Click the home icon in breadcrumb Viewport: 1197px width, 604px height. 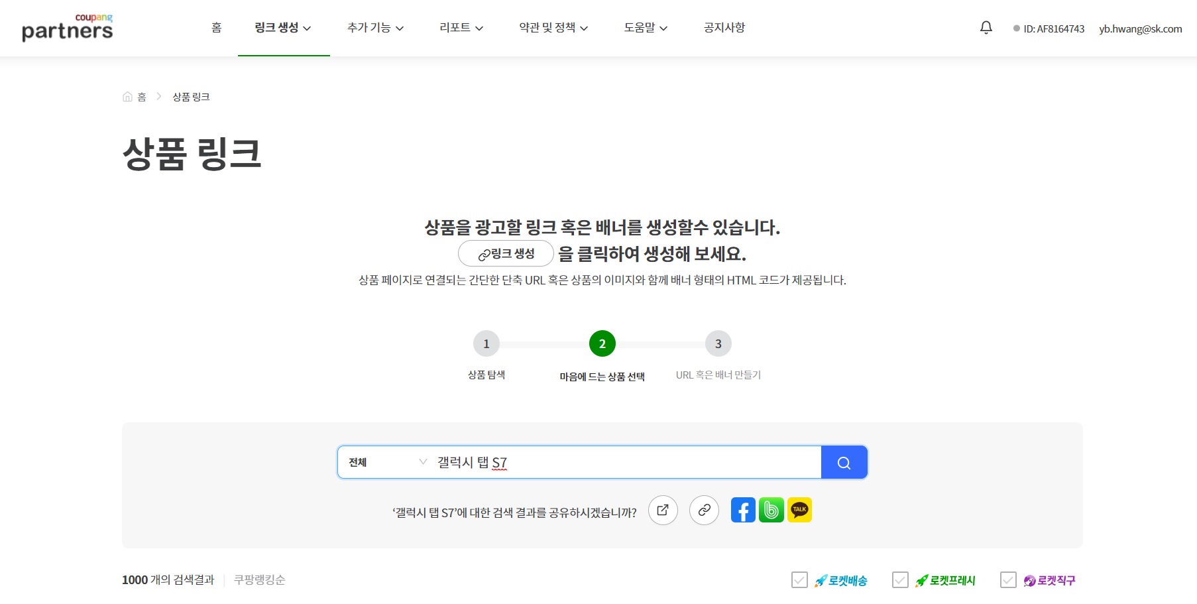128,97
